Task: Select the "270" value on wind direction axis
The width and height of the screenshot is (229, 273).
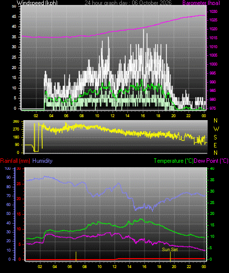Action: (x=16, y=130)
